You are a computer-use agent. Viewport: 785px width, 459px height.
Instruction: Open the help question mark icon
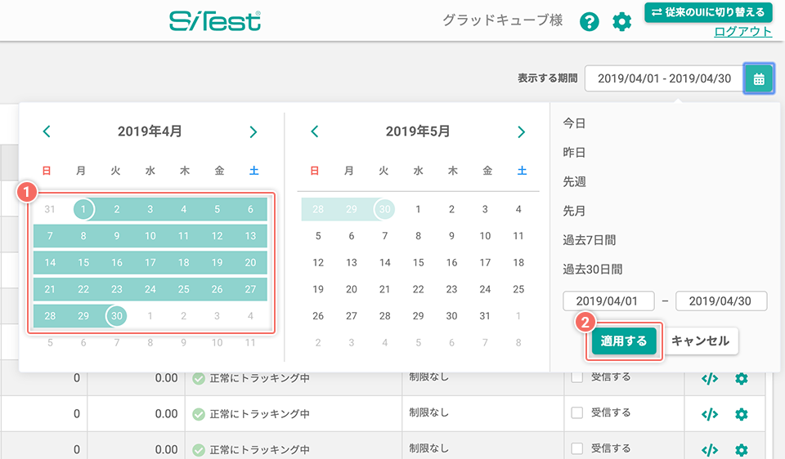590,21
